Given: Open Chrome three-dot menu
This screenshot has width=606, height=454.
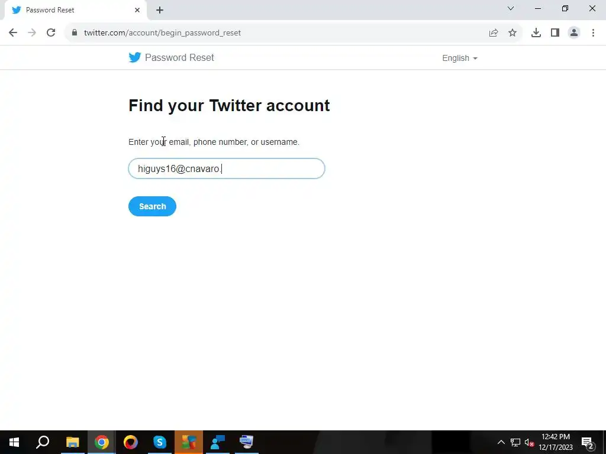Looking at the screenshot, I should click(593, 33).
